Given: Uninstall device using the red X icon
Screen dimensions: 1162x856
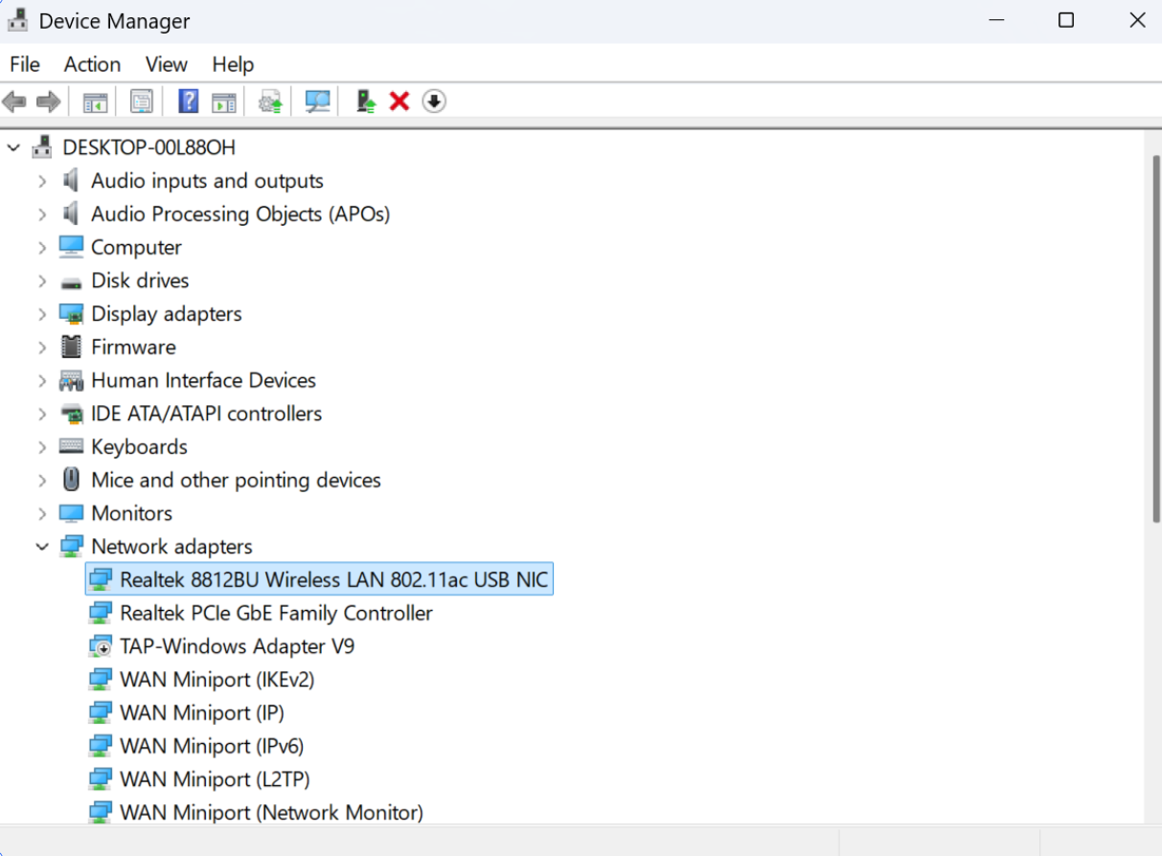Looking at the screenshot, I should coord(399,101).
